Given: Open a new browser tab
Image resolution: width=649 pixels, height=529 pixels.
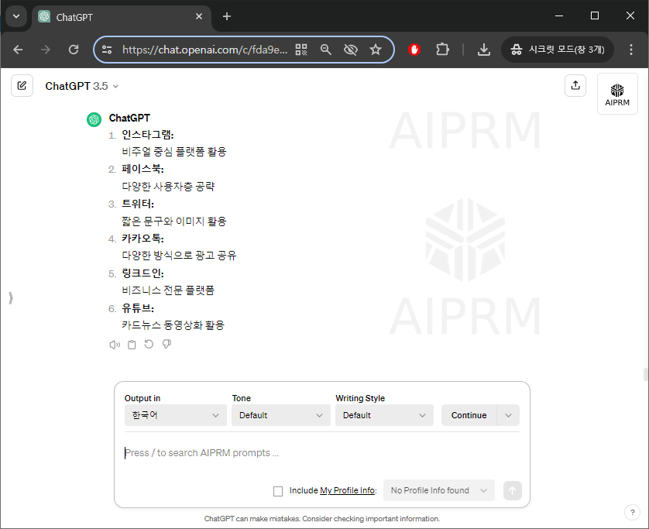Looking at the screenshot, I should click(x=227, y=16).
